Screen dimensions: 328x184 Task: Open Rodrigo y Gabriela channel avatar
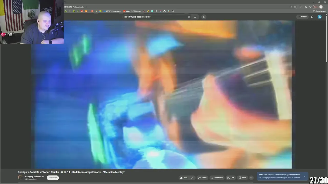click(20, 178)
